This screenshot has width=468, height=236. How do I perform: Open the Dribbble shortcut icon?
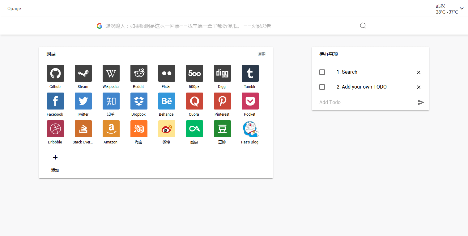click(x=55, y=129)
